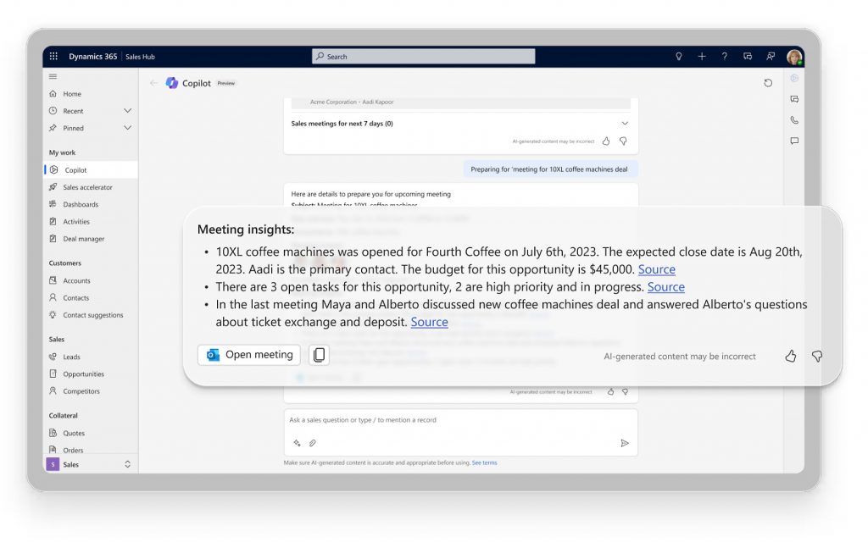The width and height of the screenshot is (868, 548).
Task: Click the lightbulb assistant icon in header
Action: point(679,56)
